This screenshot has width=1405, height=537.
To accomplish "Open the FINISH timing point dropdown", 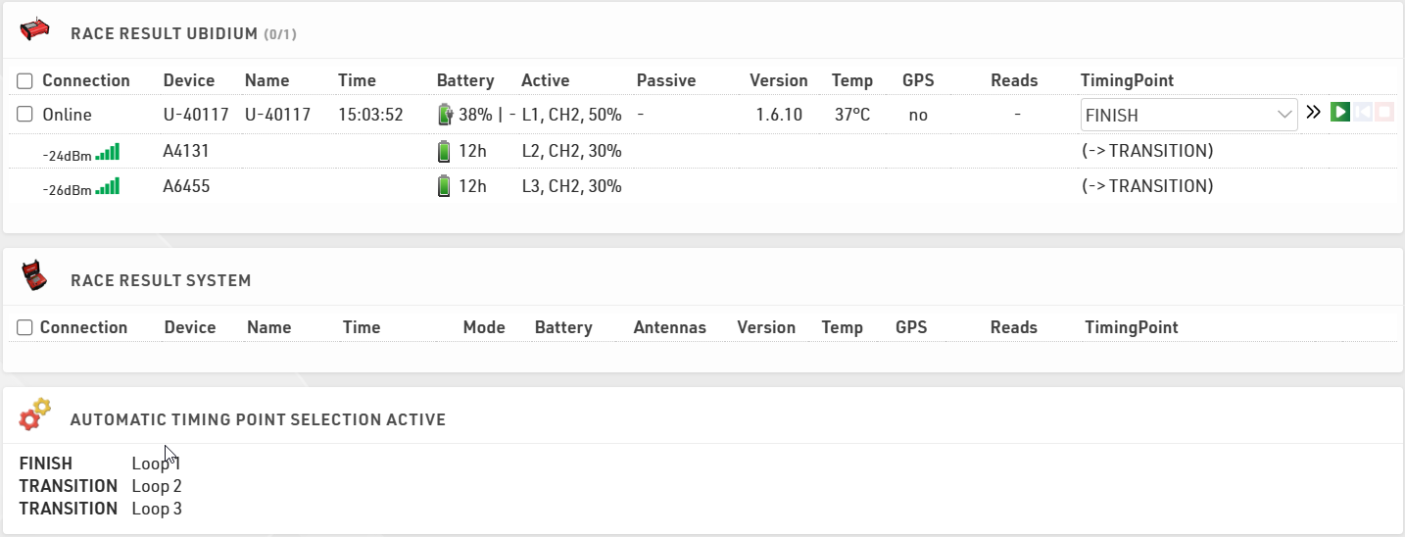I will coord(1188,115).
